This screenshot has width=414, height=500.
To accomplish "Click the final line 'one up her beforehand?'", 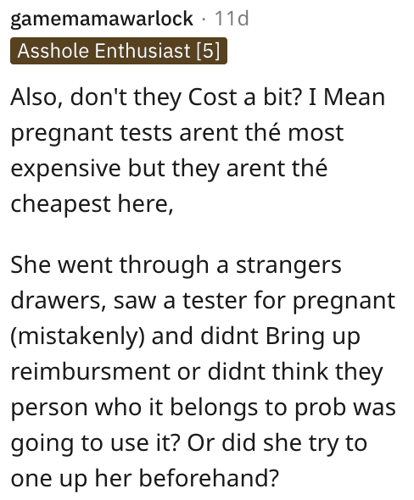I will (144, 479).
